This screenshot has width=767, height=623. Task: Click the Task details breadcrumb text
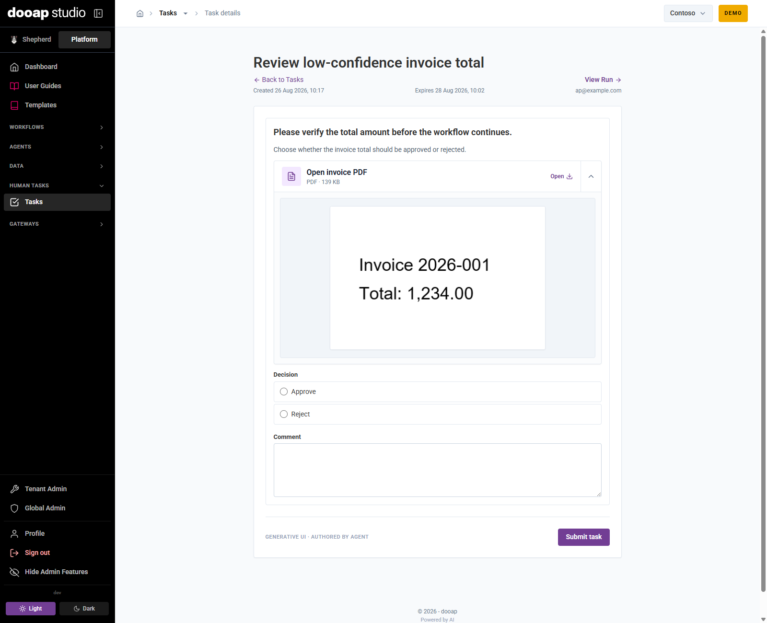(x=222, y=13)
